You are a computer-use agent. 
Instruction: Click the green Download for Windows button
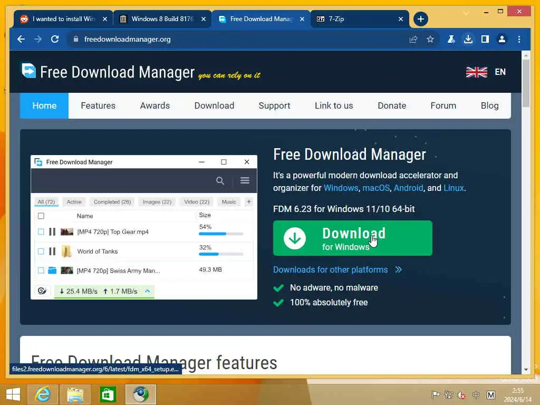[353, 238]
